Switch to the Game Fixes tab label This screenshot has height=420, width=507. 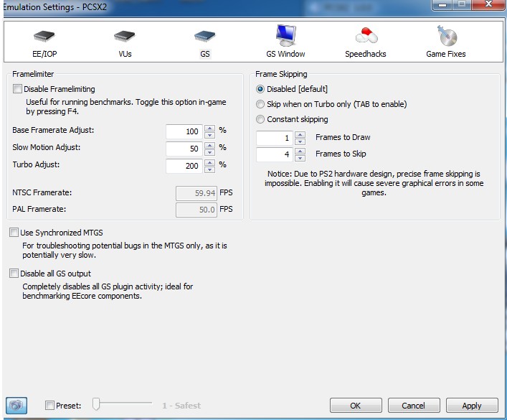tap(446, 54)
